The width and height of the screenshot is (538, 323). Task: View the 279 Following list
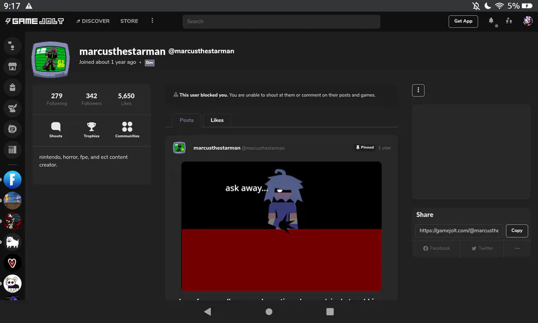click(x=57, y=99)
